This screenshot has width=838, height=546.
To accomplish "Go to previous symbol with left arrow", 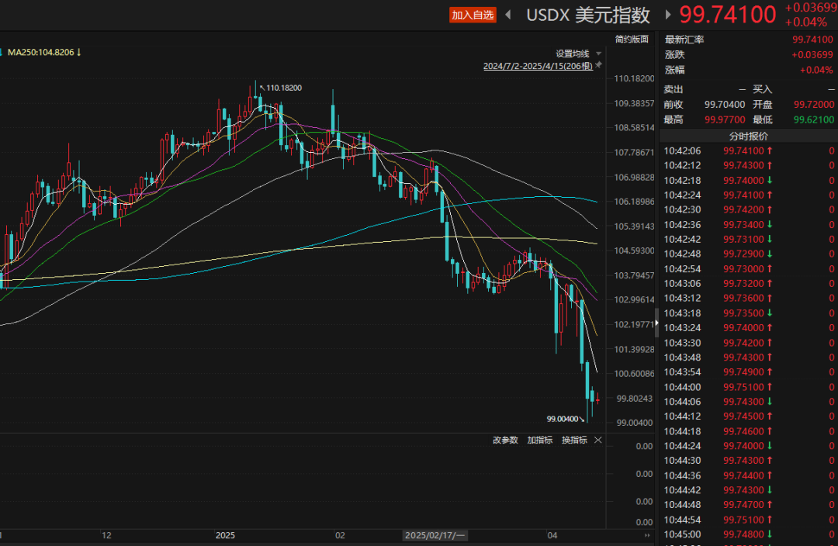I will [x=508, y=15].
